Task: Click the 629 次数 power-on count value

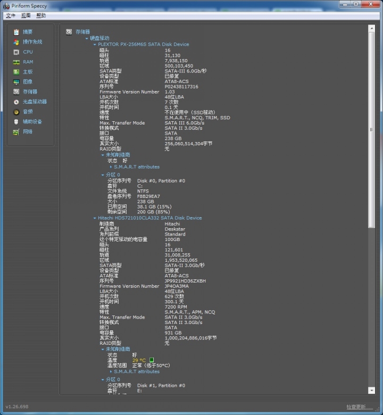Action: [174, 296]
